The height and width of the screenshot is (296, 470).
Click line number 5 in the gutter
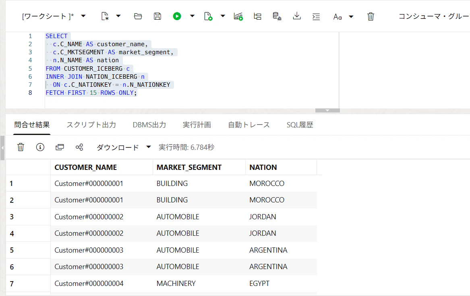[x=30, y=68]
